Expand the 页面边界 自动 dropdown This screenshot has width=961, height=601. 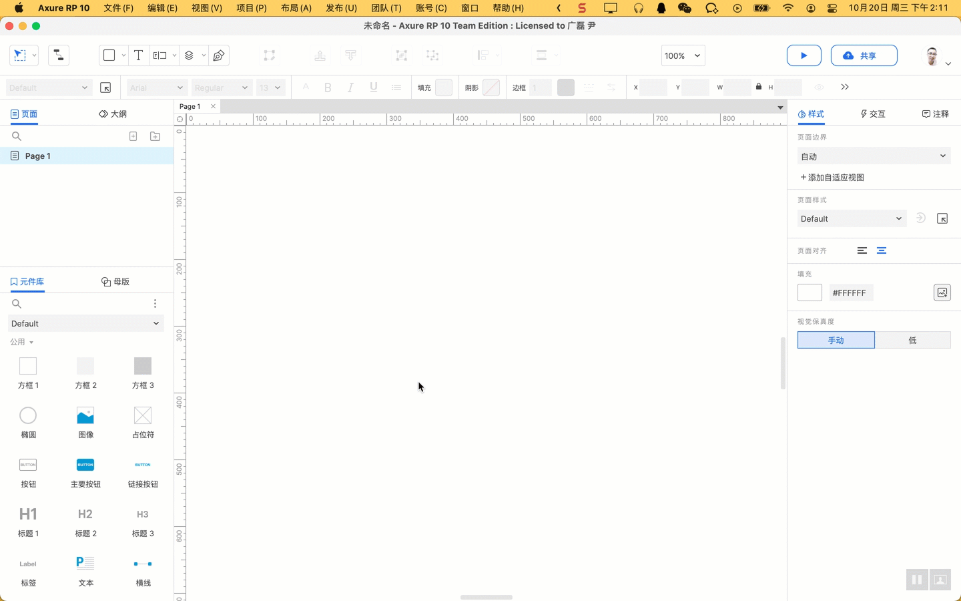tap(874, 156)
